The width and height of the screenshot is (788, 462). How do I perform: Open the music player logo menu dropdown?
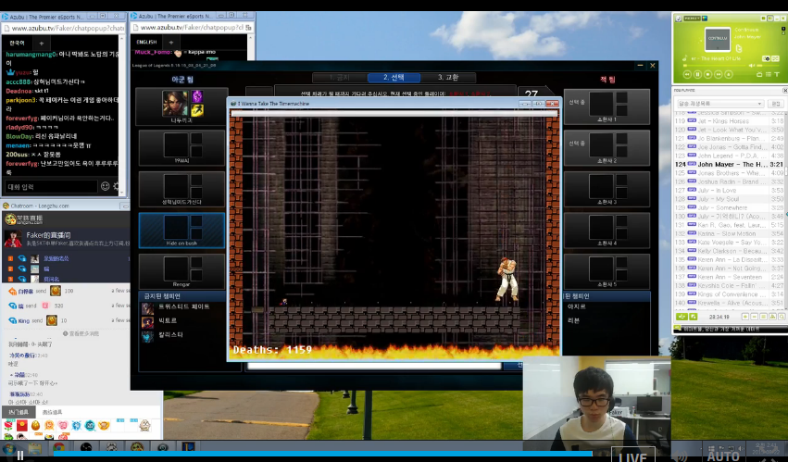[x=692, y=19]
